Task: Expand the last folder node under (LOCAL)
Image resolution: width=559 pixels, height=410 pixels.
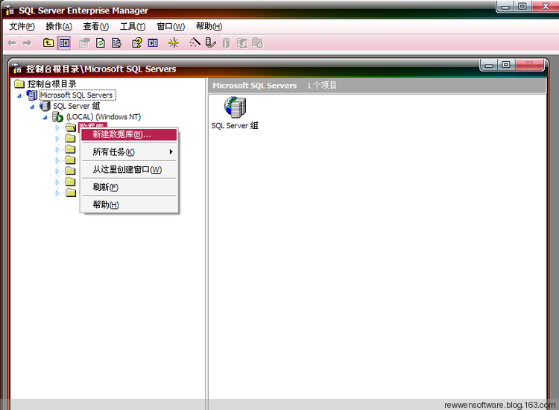Action: click(x=57, y=193)
